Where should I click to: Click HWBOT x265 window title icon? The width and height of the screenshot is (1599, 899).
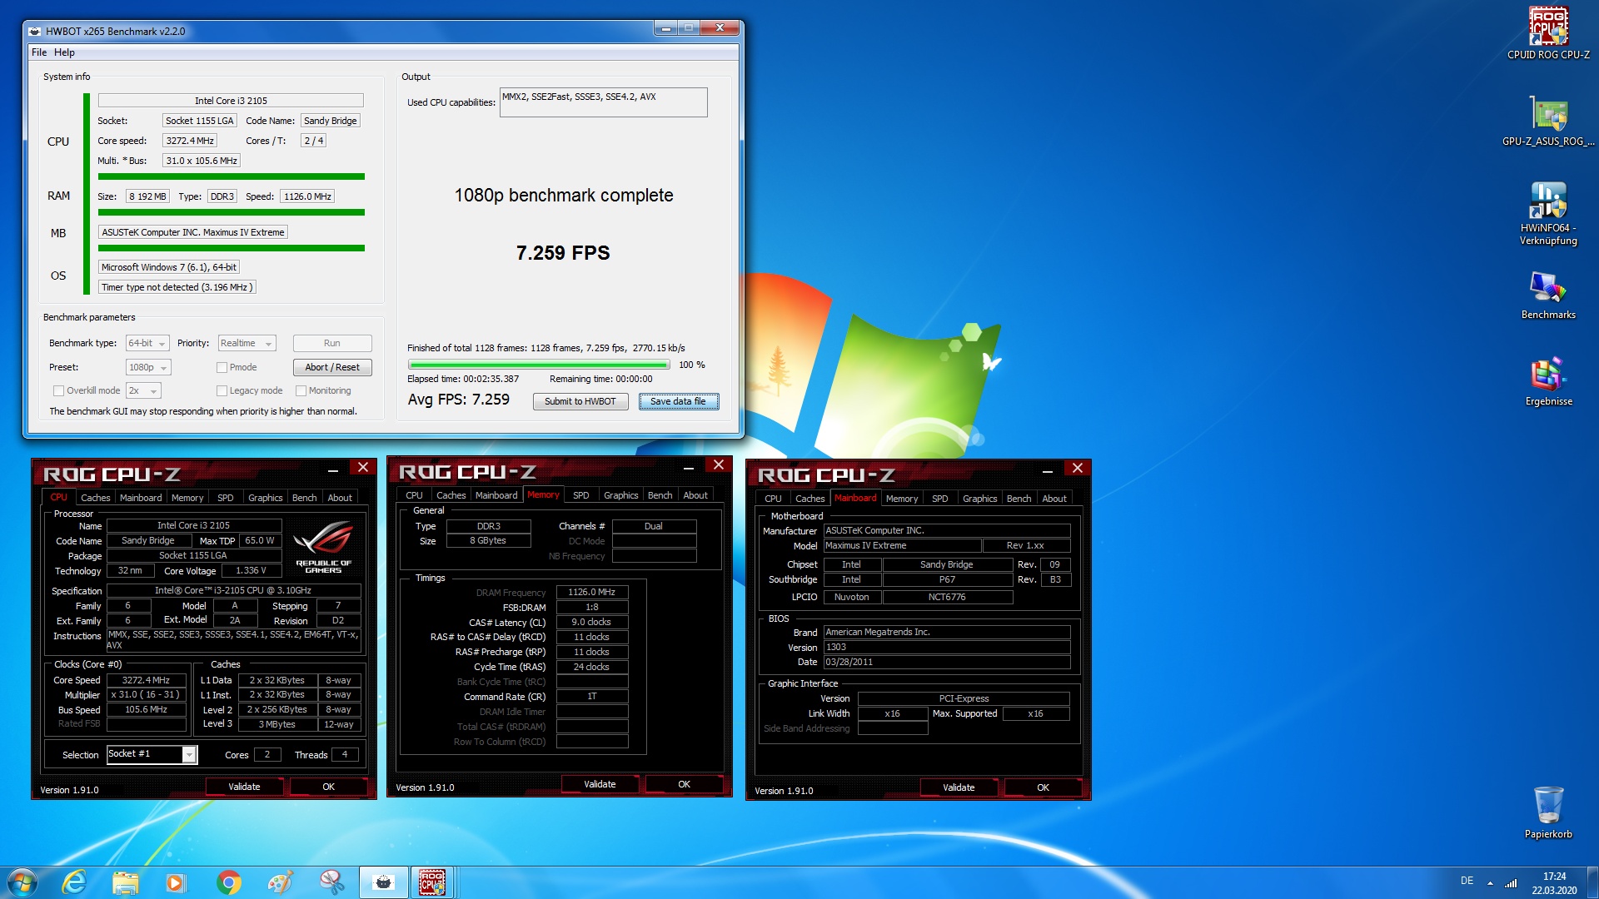(35, 32)
